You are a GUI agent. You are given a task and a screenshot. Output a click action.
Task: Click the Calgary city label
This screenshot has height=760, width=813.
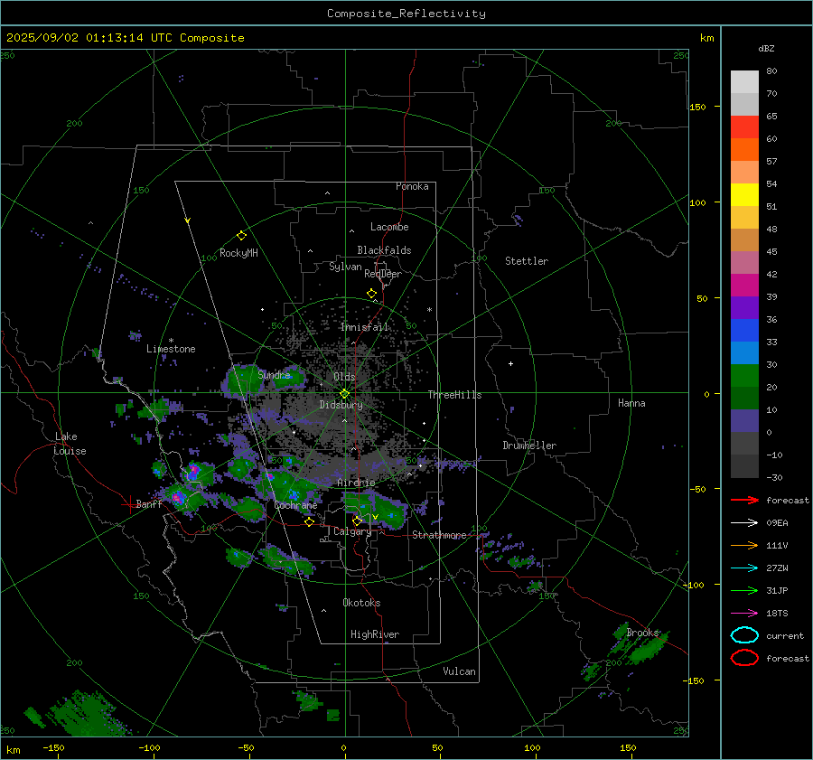[x=352, y=531]
